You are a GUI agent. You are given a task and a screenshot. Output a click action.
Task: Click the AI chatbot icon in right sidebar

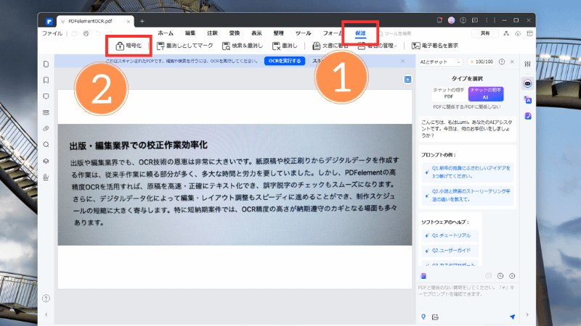[528, 83]
